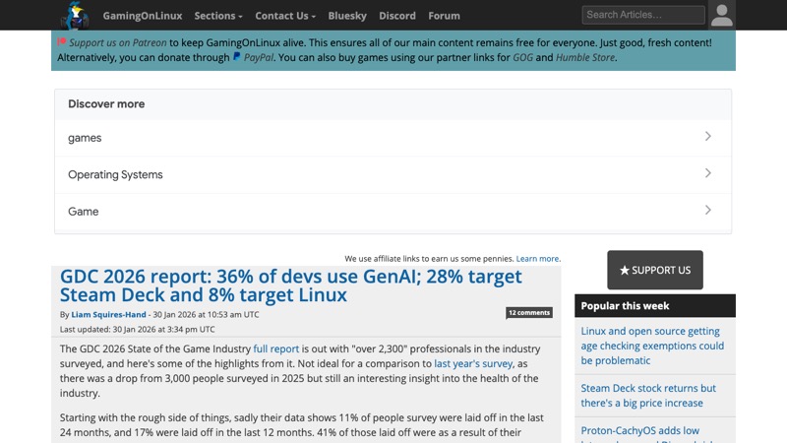
Task: Follow the PayPal donate link
Action: coord(259,57)
